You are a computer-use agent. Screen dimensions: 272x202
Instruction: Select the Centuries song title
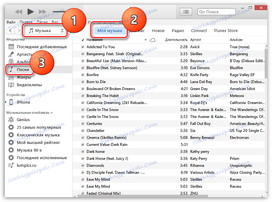click(x=94, y=124)
